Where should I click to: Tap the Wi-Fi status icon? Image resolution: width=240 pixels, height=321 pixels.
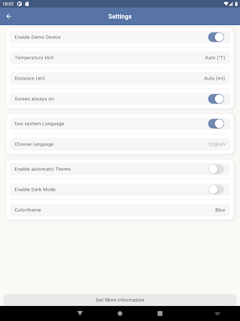coord(226,4)
